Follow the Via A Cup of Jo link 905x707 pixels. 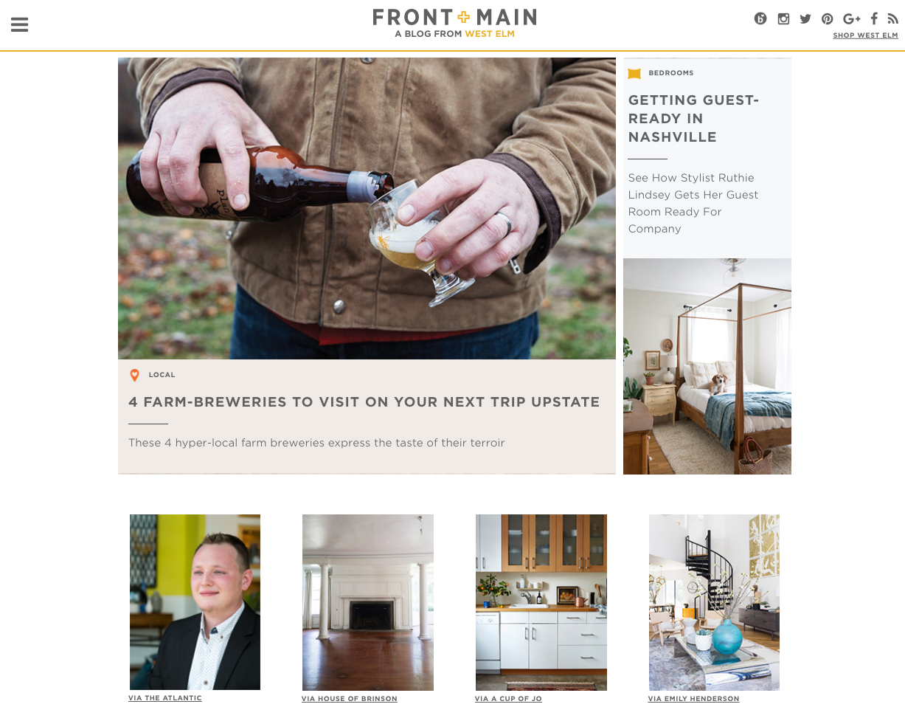coord(508,699)
